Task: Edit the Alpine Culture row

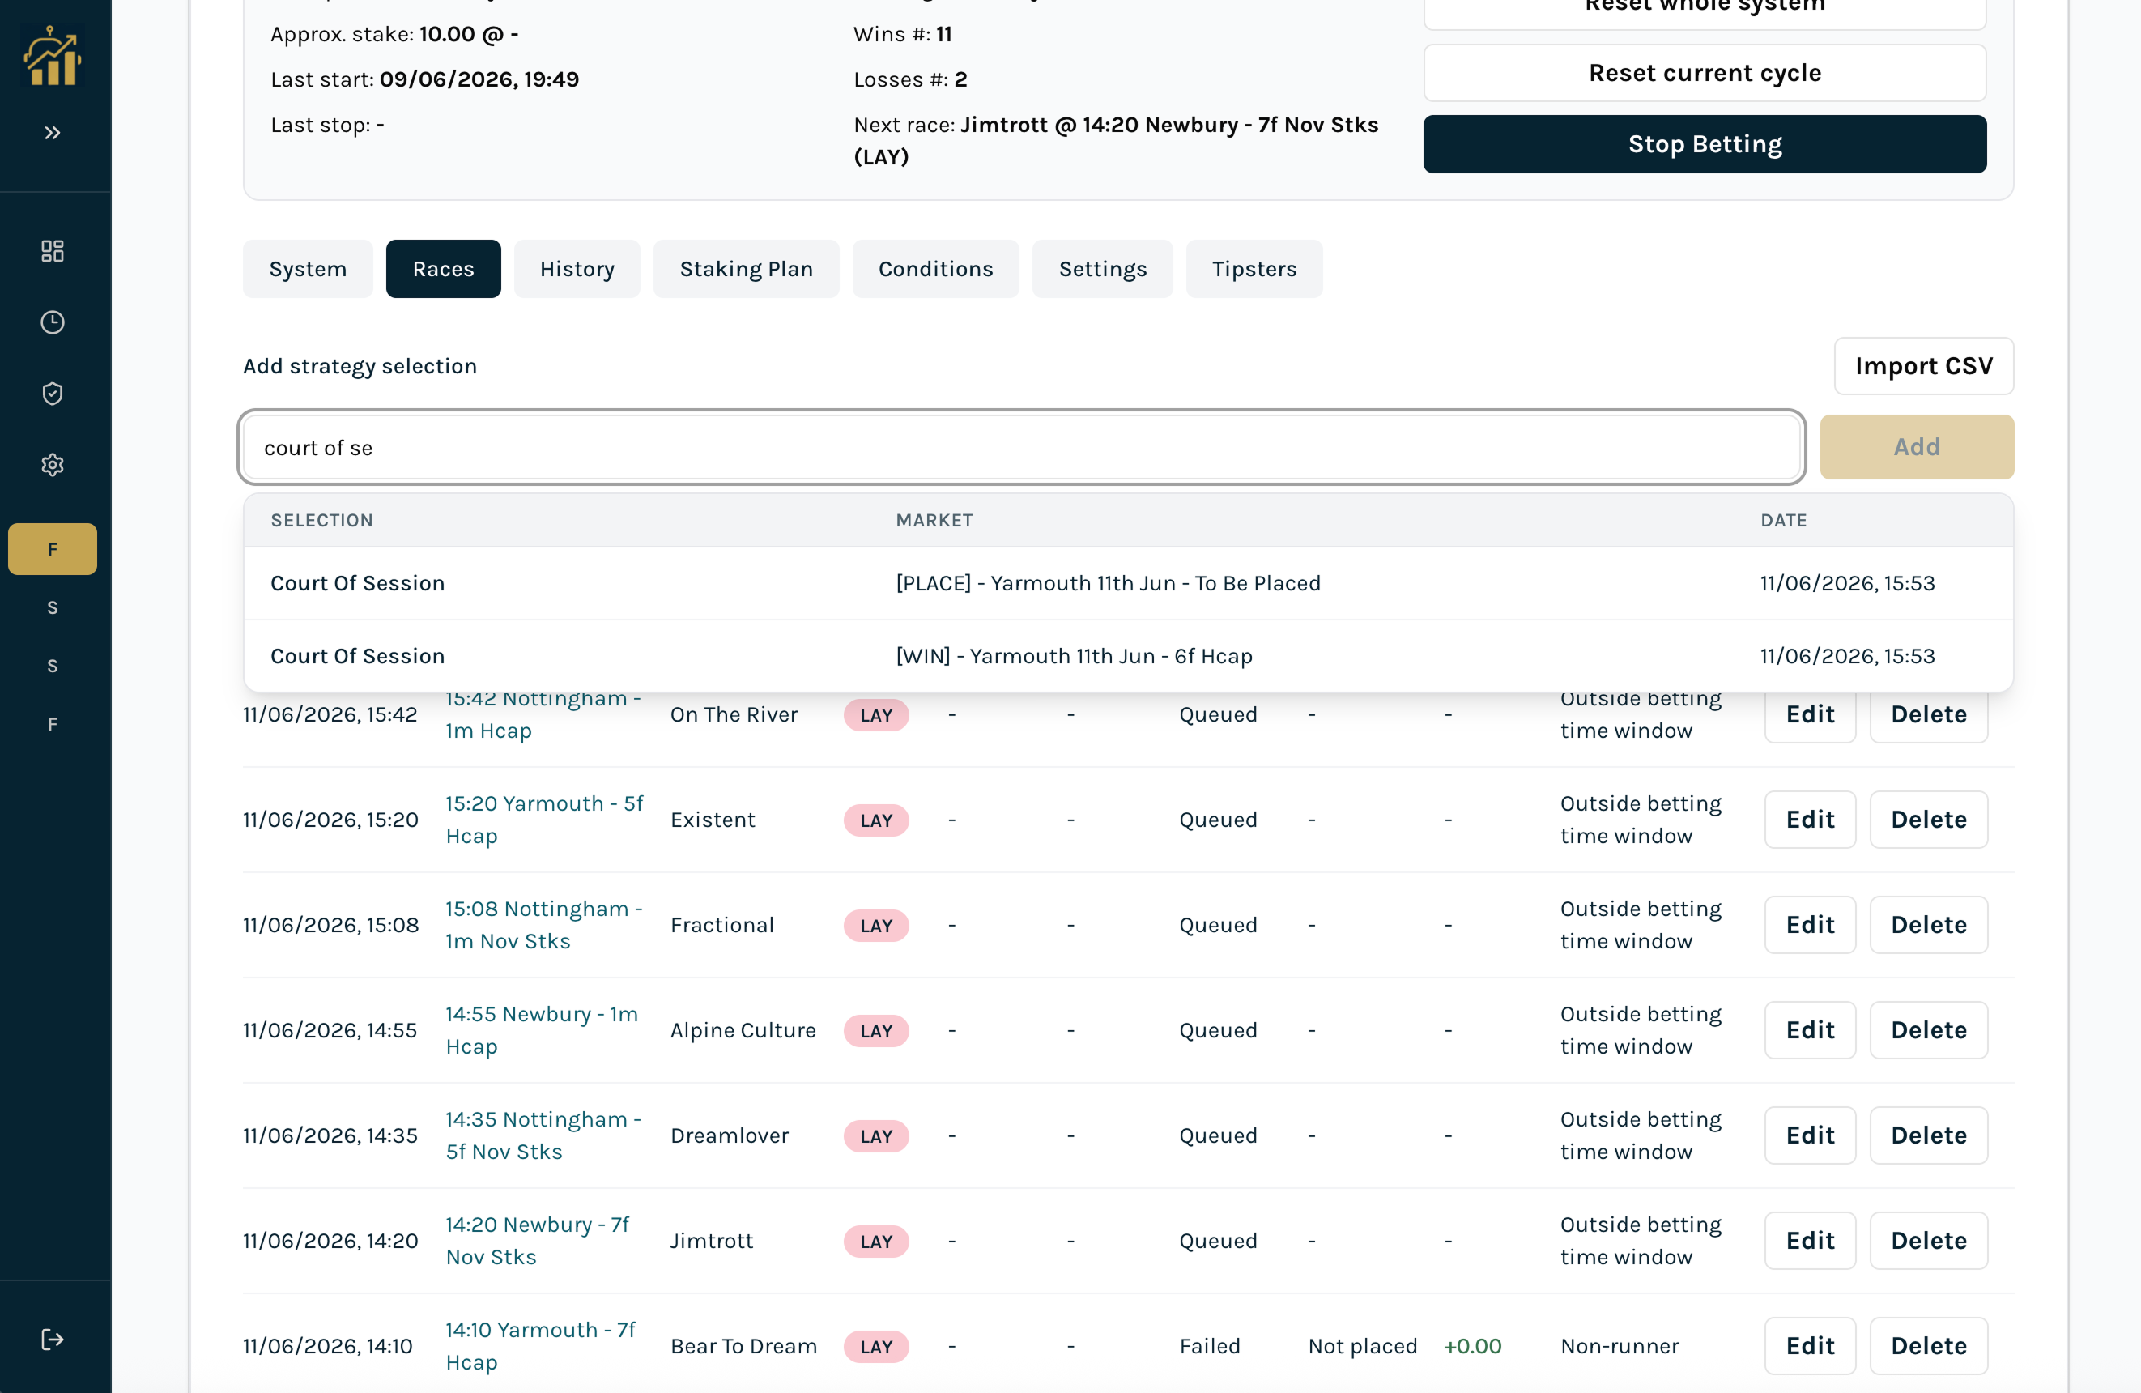Action: click(1810, 1030)
